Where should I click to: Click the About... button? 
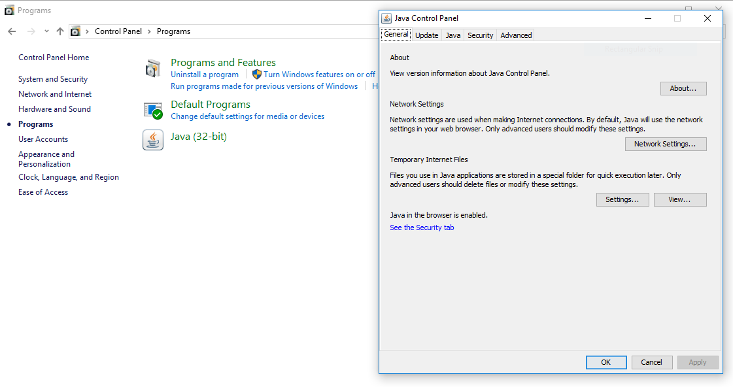tap(683, 88)
